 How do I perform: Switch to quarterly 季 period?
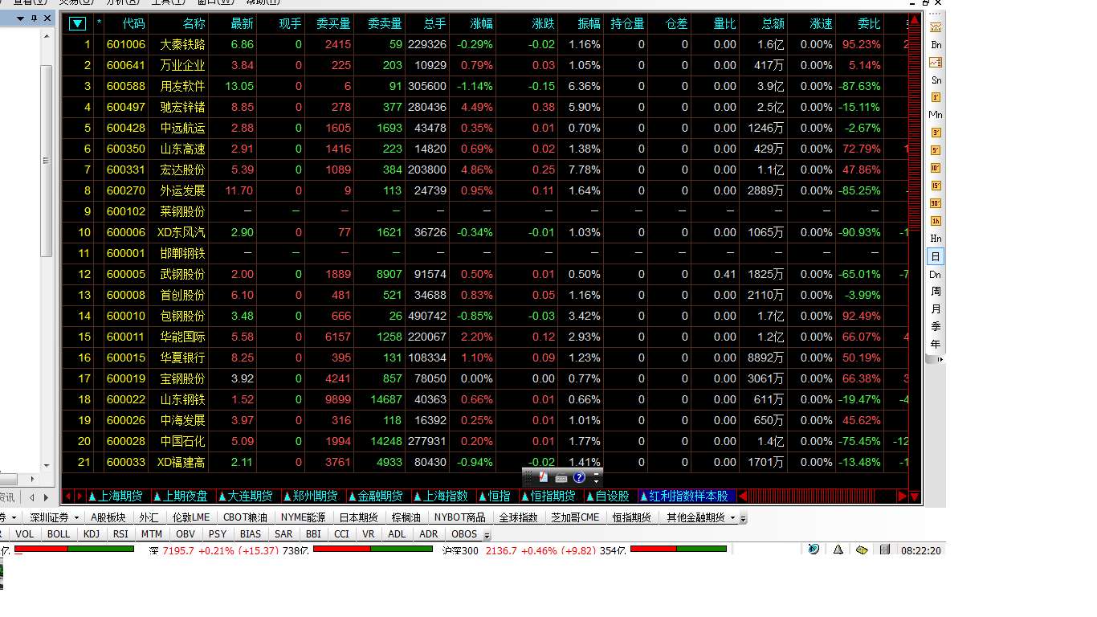tap(936, 327)
